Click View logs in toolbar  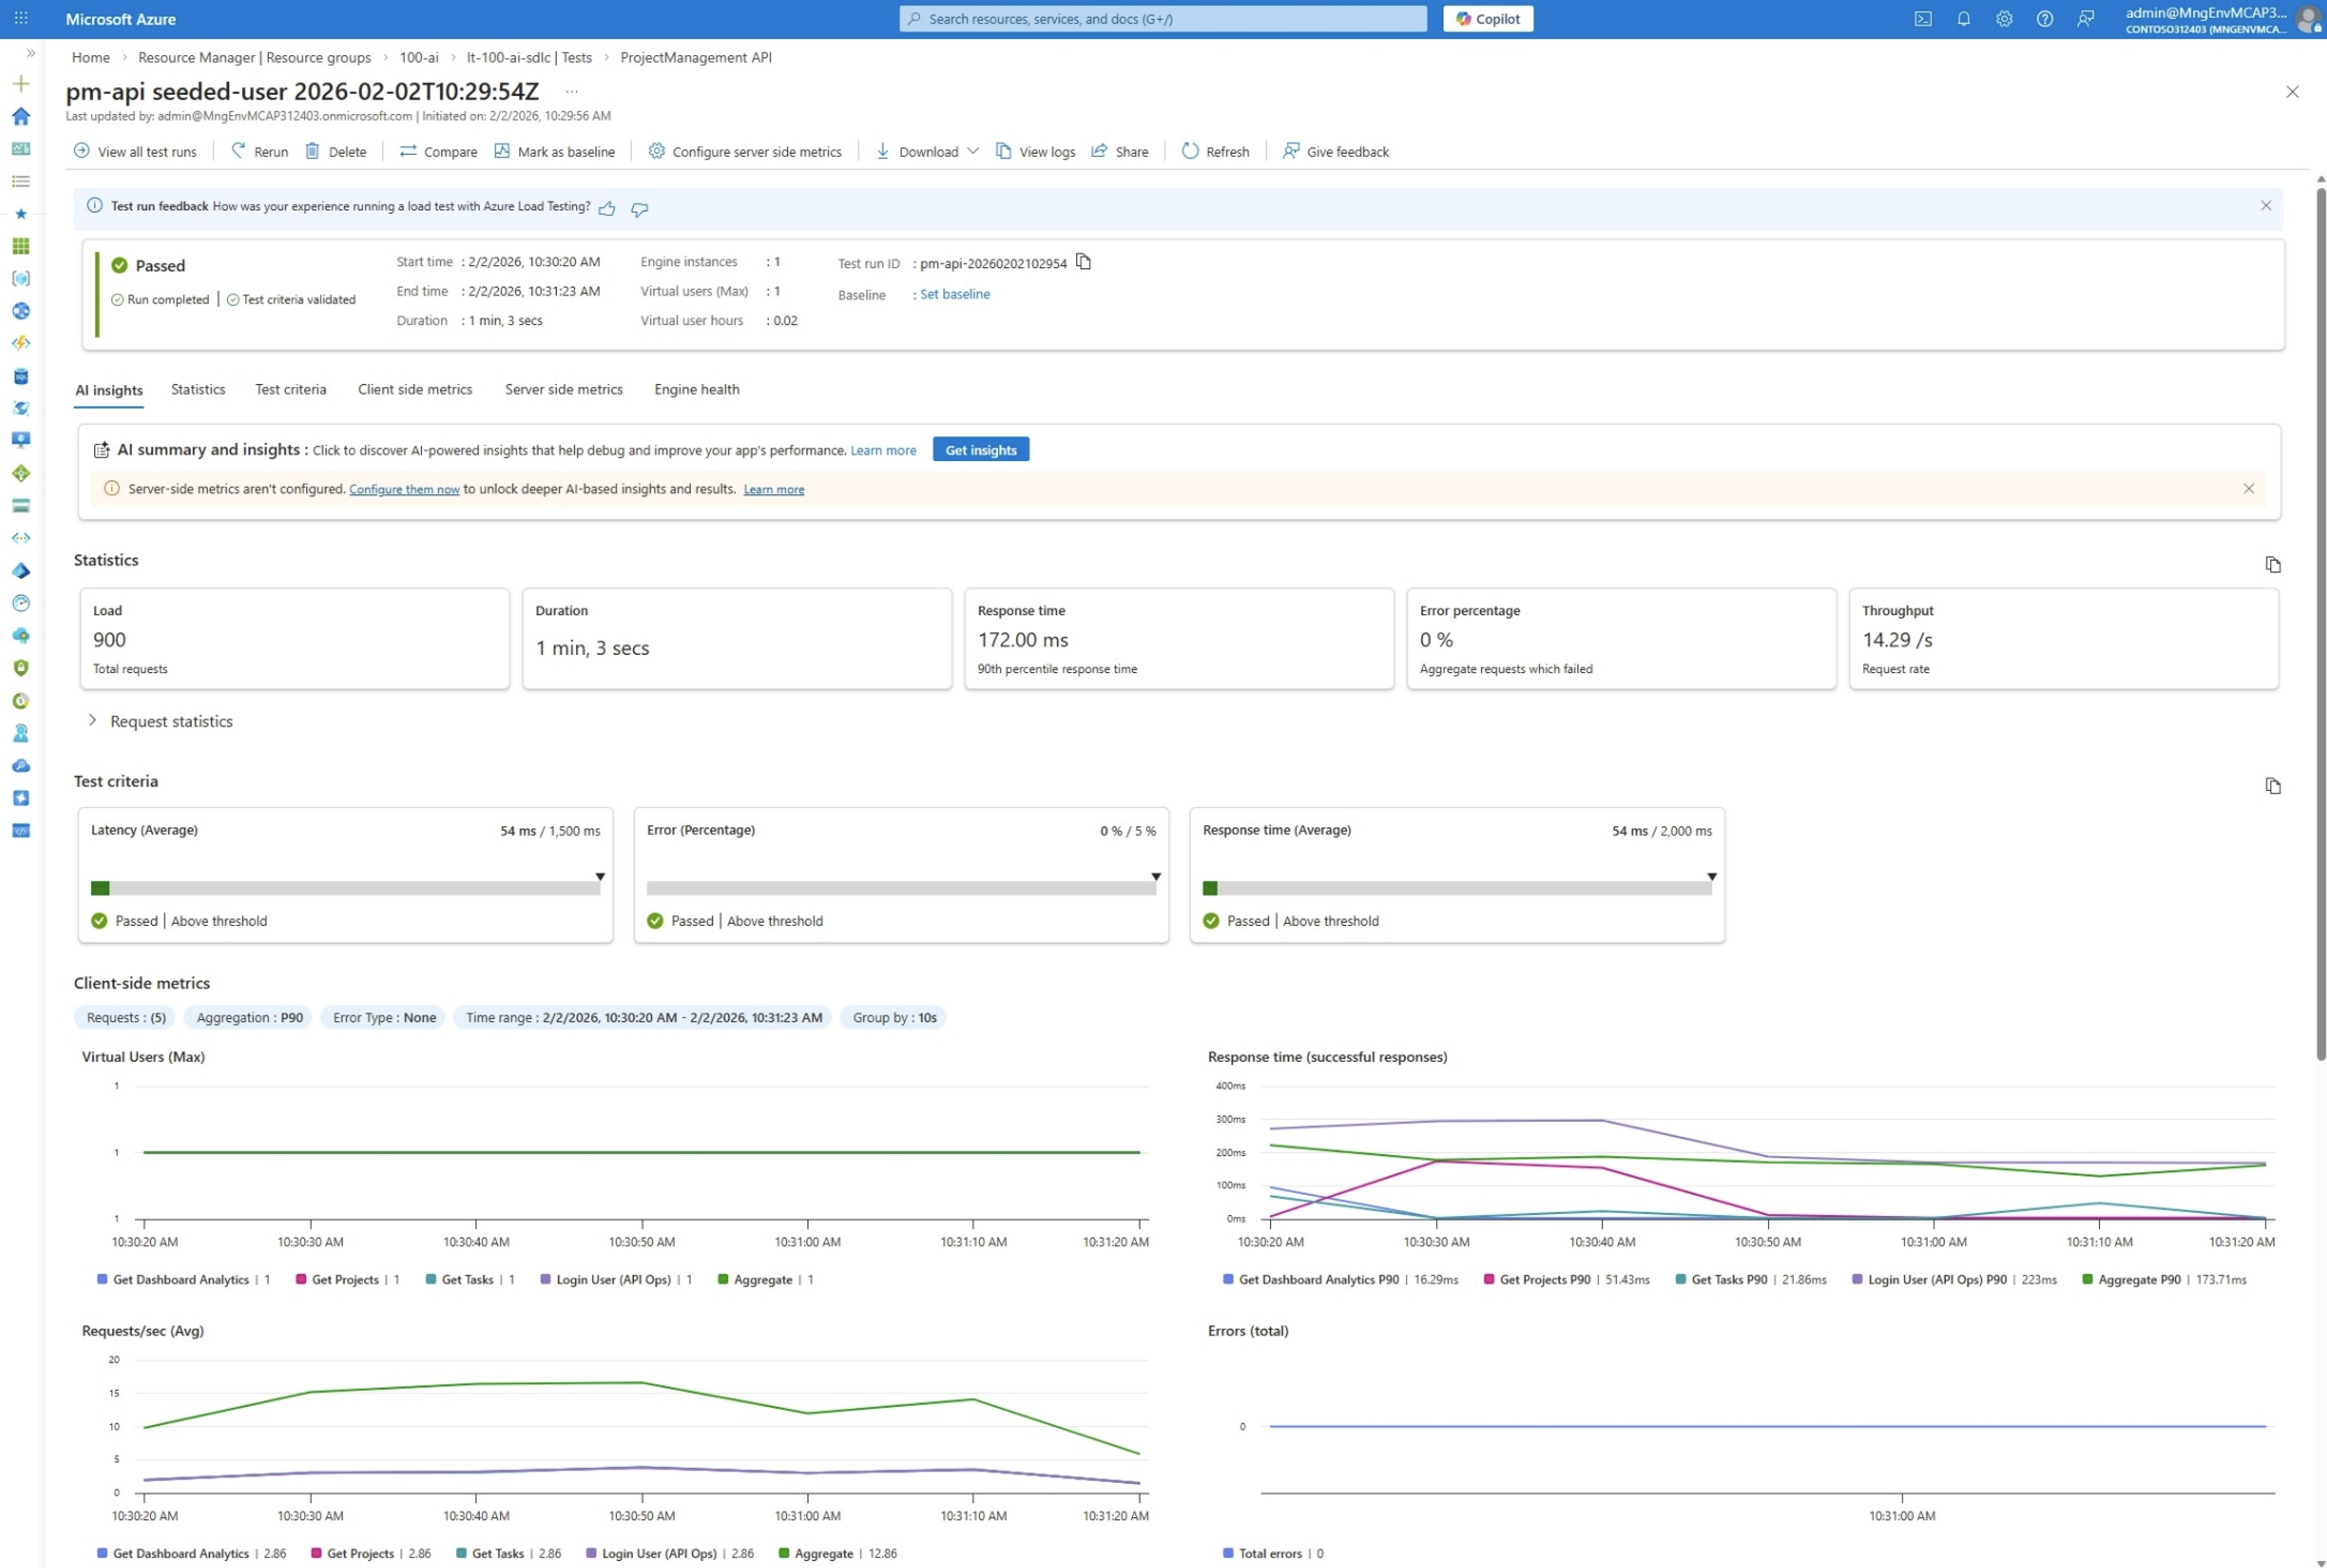1036,151
